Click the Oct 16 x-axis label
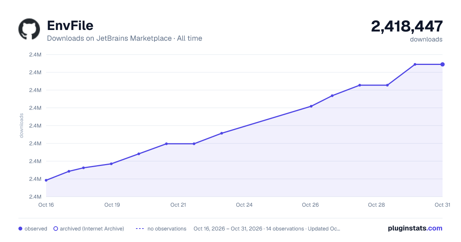The width and height of the screenshot is (461, 242). 46,205
